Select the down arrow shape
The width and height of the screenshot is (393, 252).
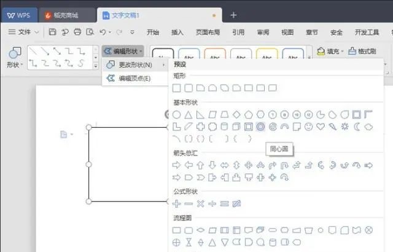212,165
